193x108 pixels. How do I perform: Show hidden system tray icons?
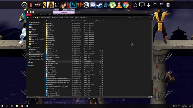(x=171, y=106)
